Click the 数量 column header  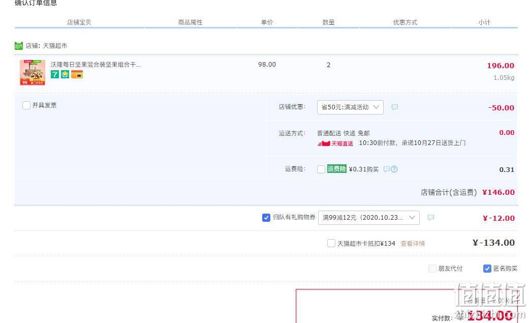[x=328, y=22]
